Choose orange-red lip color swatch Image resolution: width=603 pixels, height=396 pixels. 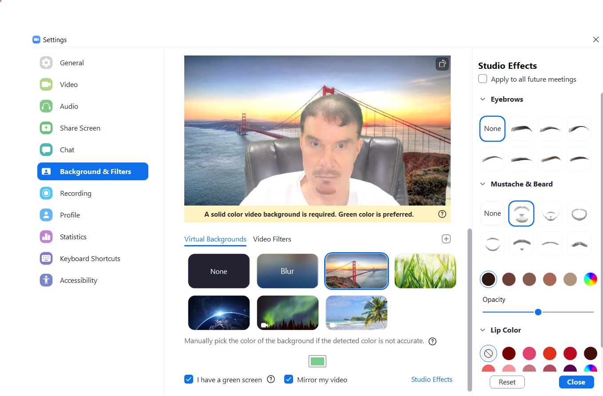pos(550,353)
